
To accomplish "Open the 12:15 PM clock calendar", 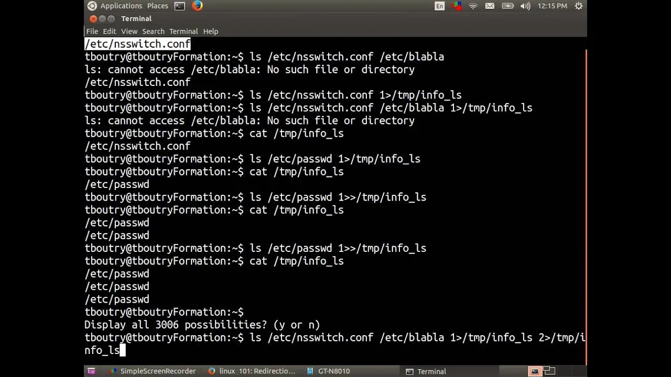I will (552, 6).
